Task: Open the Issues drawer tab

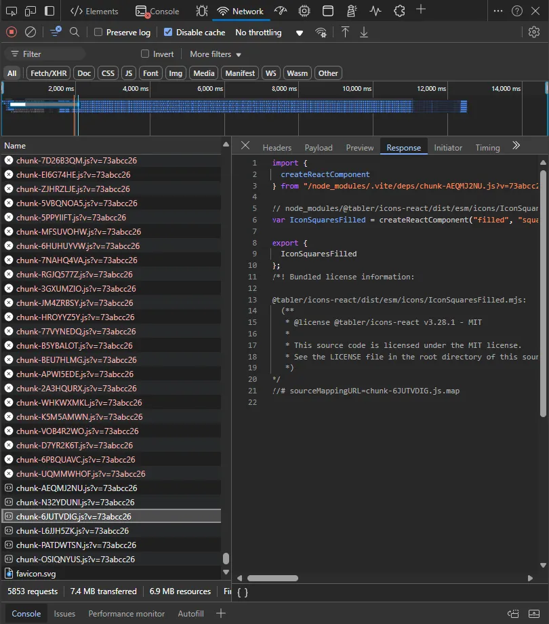Action: (x=64, y=614)
